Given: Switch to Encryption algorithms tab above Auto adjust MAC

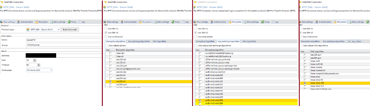Looking at the screenshot, I should click(310, 41).
